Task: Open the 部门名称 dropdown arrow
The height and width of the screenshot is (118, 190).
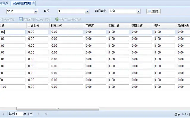Action: point(139,11)
